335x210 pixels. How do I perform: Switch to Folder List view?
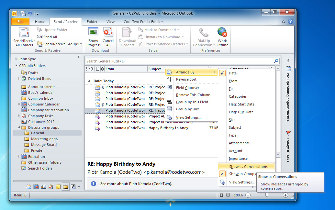tap(66, 187)
